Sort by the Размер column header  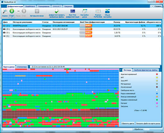click(x=115, y=22)
